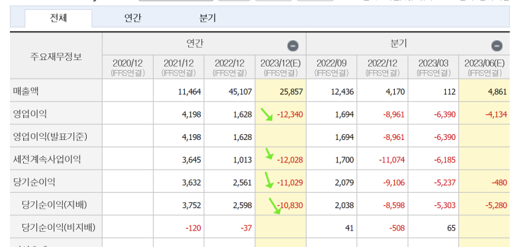This screenshot has height=247, width=512.
Task: Click 세전계속사업이익 value 1,700
Action: tap(344, 160)
